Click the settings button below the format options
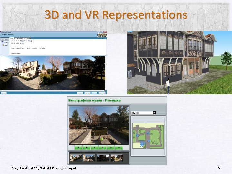Viewport: 232px width, 174px height. (16, 53)
